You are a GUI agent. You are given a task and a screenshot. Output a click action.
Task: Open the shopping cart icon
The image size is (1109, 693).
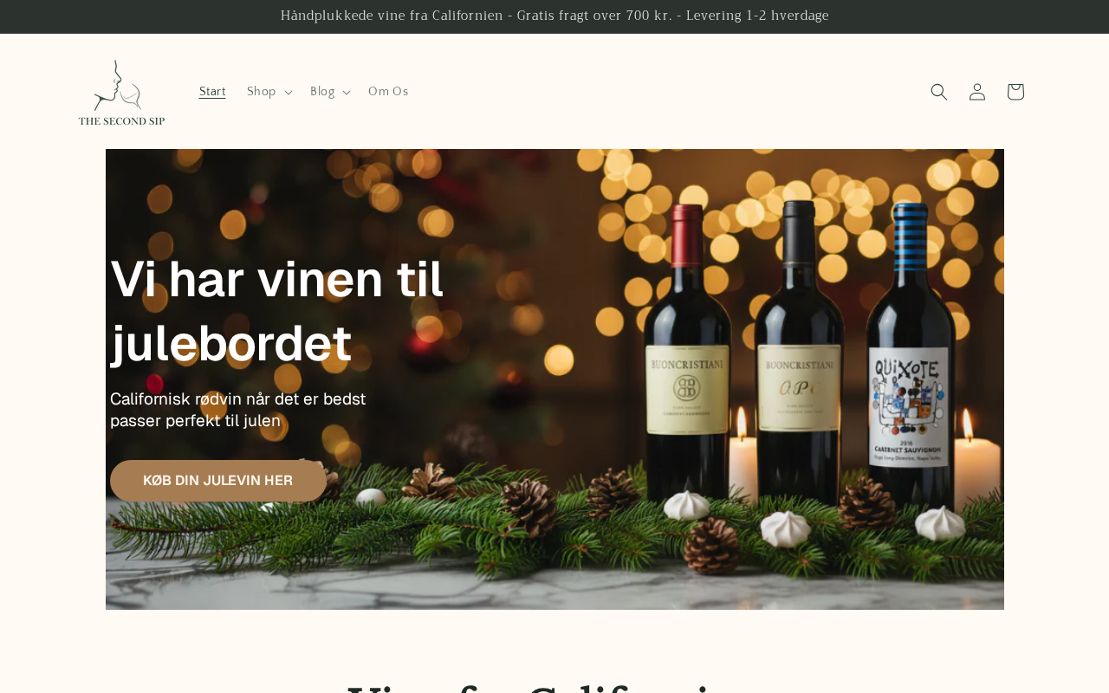(1015, 92)
